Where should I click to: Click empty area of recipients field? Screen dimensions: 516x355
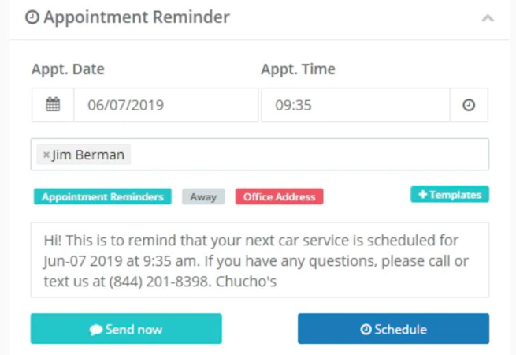coord(315,155)
